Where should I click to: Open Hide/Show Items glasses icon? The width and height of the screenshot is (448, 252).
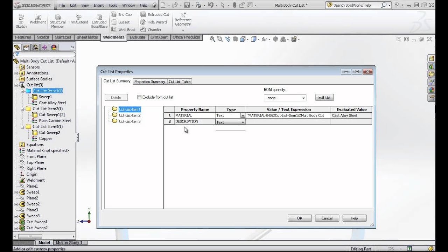click(265, 39)
